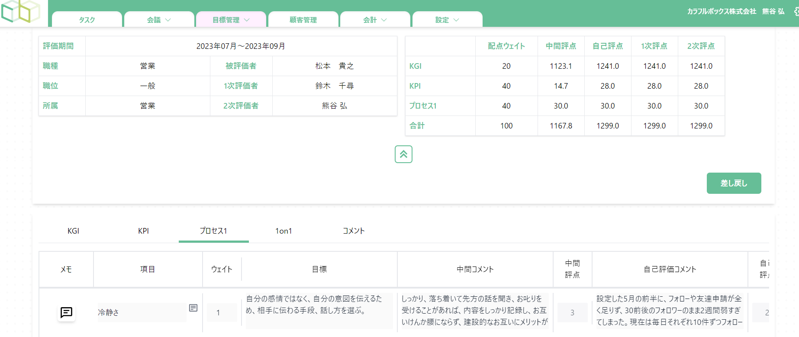Collapse the summary panel with double-chevron button
Image resolution: width=799 pixels, height=337 pixels.
tap(403, 154)
